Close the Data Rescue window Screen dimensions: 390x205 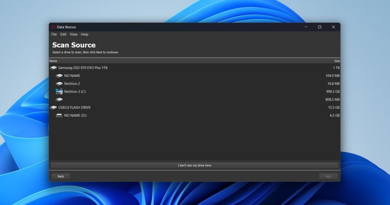pos(333,27)
